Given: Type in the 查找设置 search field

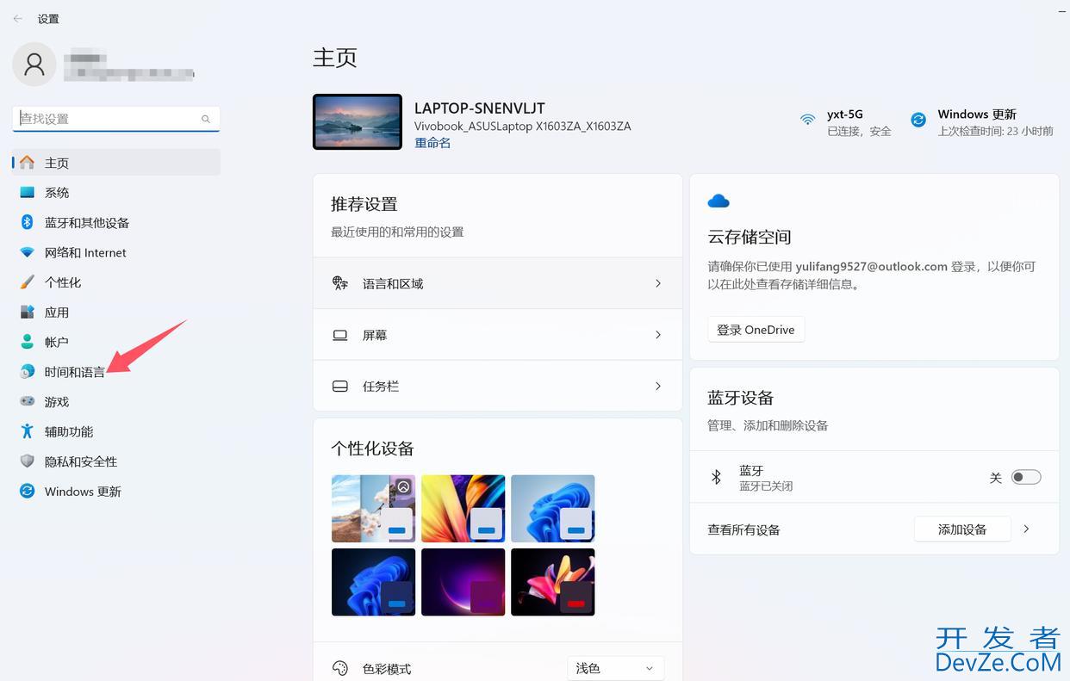Looking at the screenshot, I should pos(108,119).
